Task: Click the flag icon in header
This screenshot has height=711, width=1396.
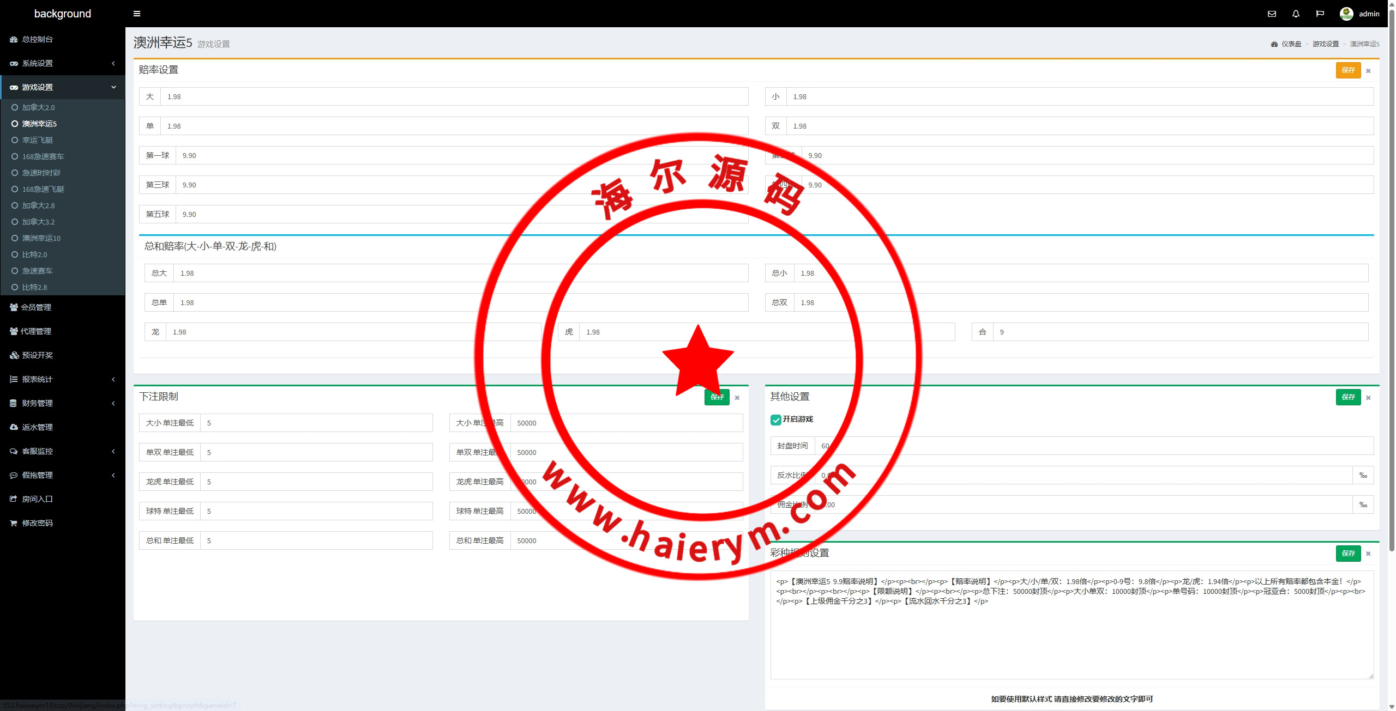Action: click(1320, 14)
